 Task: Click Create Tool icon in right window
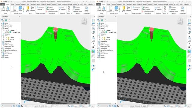[124, 9]
